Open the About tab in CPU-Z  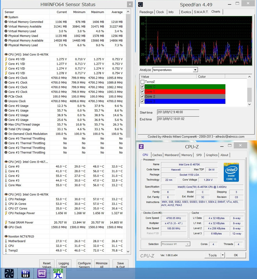click(x=224, y=155)
